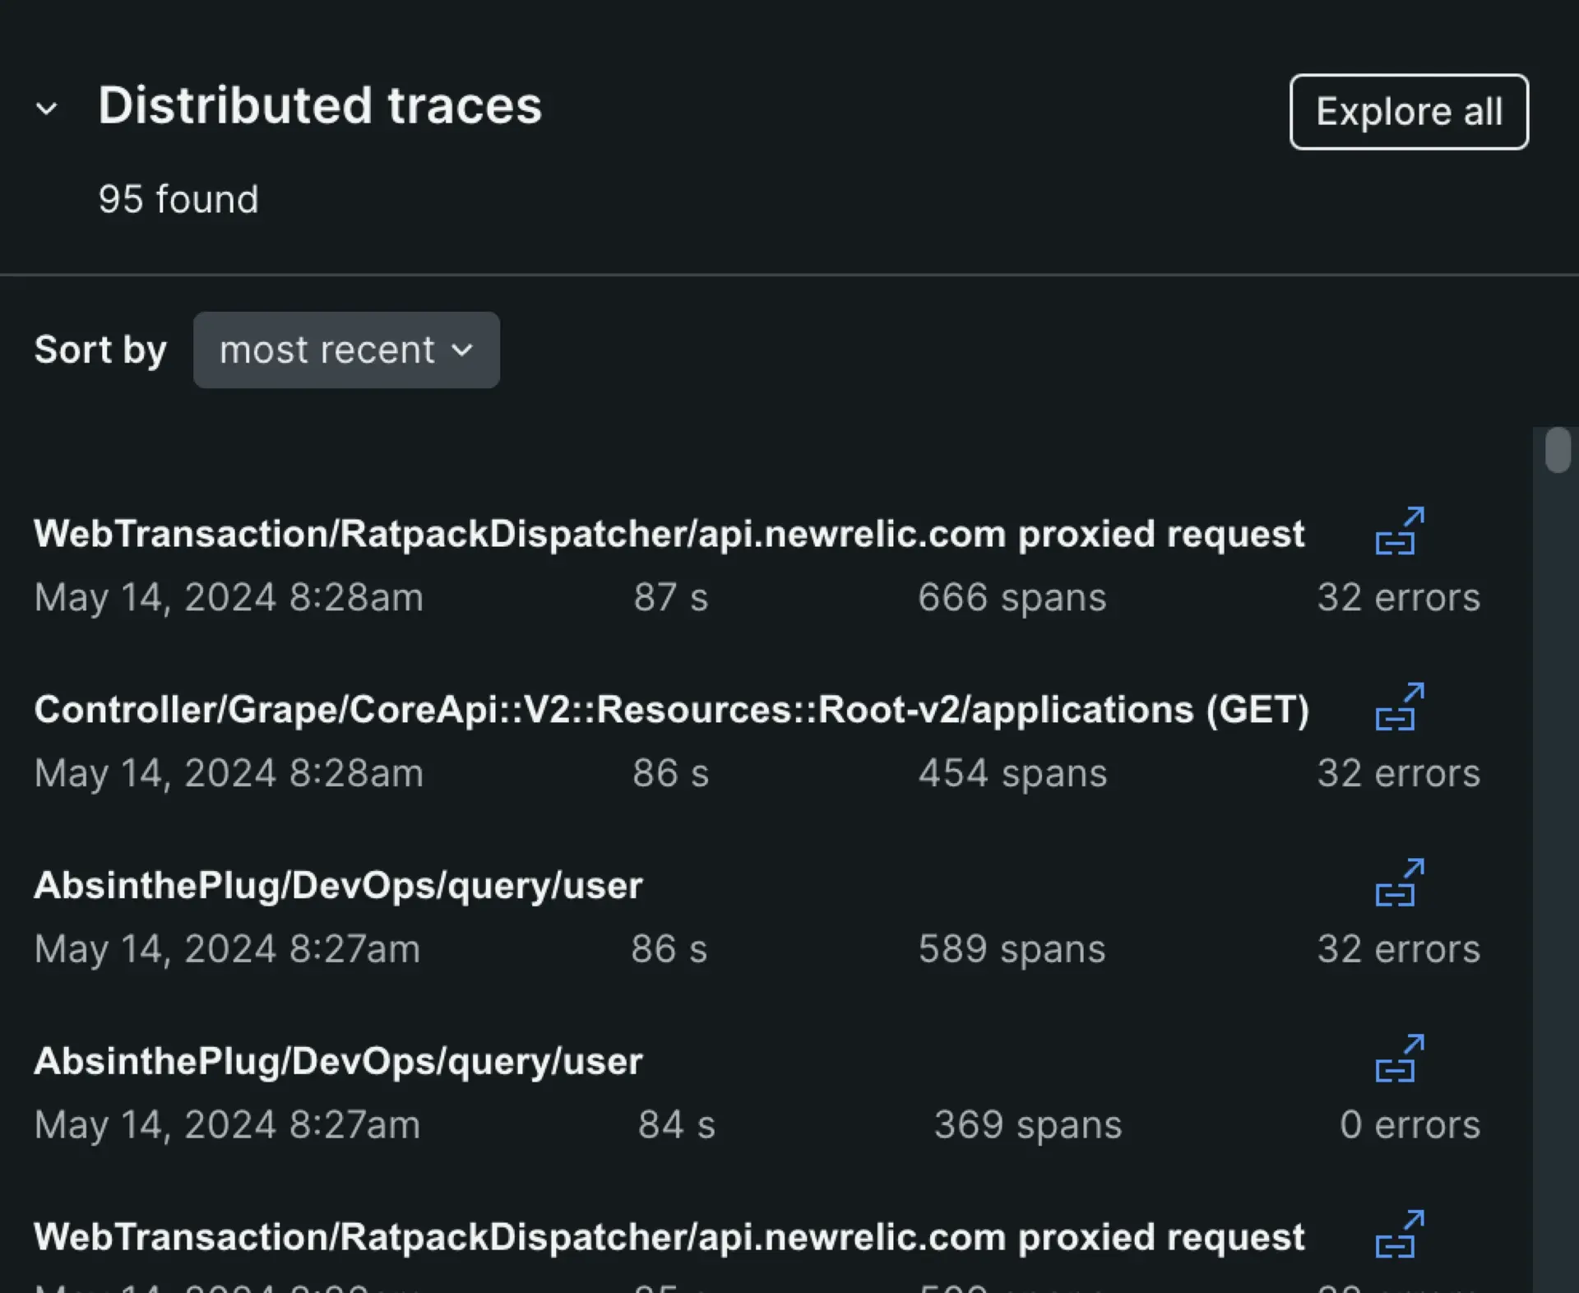Open the AbsinthePlug/DevOps/query/user trace at 8:27am
The image size is (1579, 1293).
[338, 885]
